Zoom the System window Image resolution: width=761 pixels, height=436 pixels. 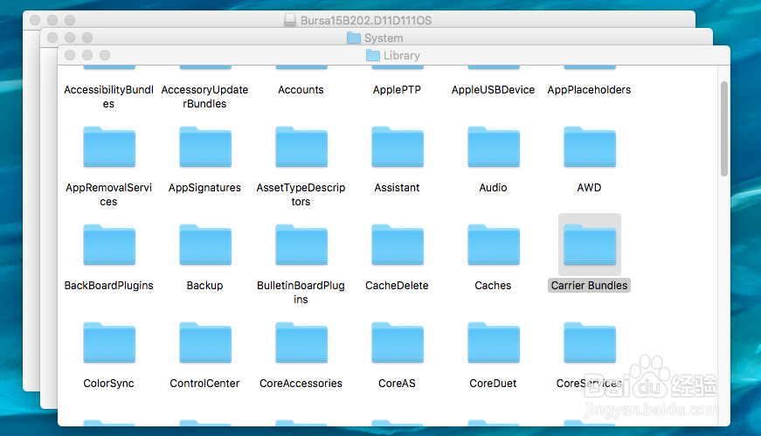tap(87, 38)
